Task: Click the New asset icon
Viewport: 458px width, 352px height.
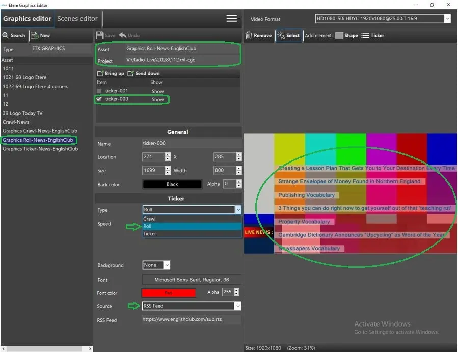Action: [35, 35]
